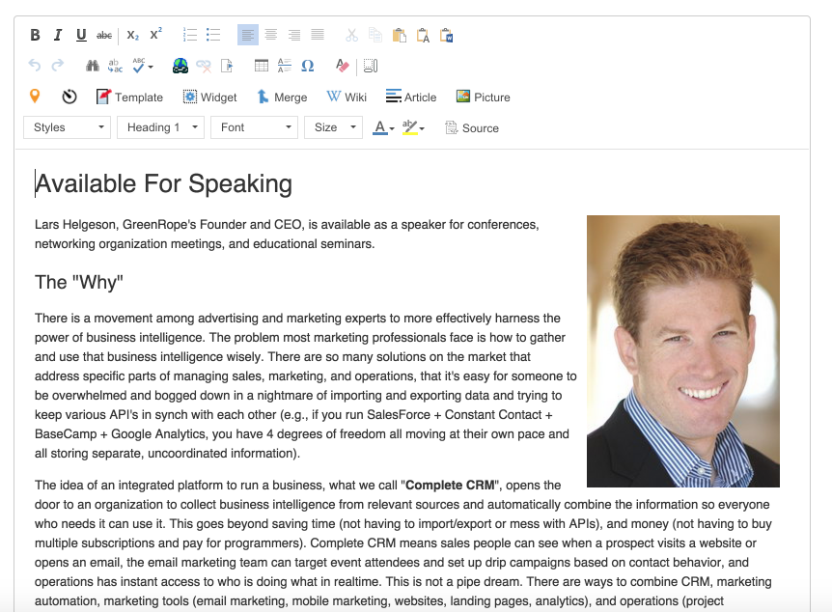This screenshot has height=612, width=832.
Task: Insert a bulleted list
Action: tap(213, 35)
